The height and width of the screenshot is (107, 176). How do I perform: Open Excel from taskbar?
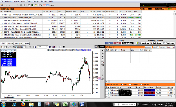coord(65,104)
